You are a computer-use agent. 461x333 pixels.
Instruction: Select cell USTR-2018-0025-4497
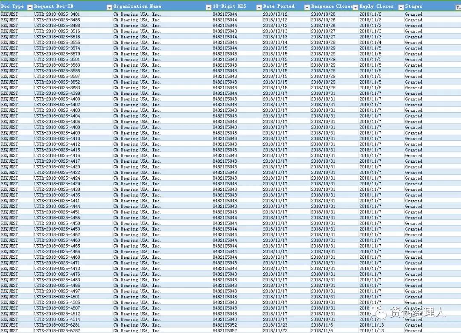(x=57, y=291)
